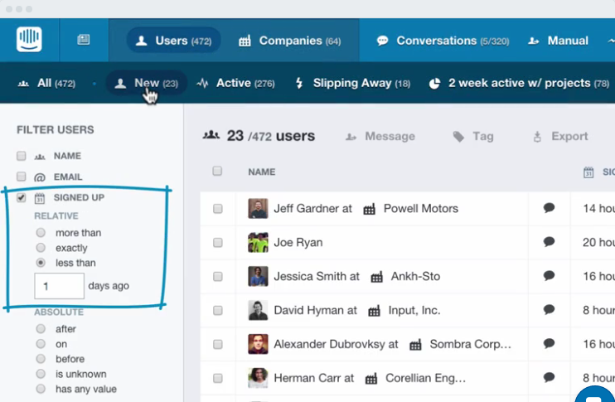Select the 'before' radio option
Screen dimensions: 615x402
(41, 359)
